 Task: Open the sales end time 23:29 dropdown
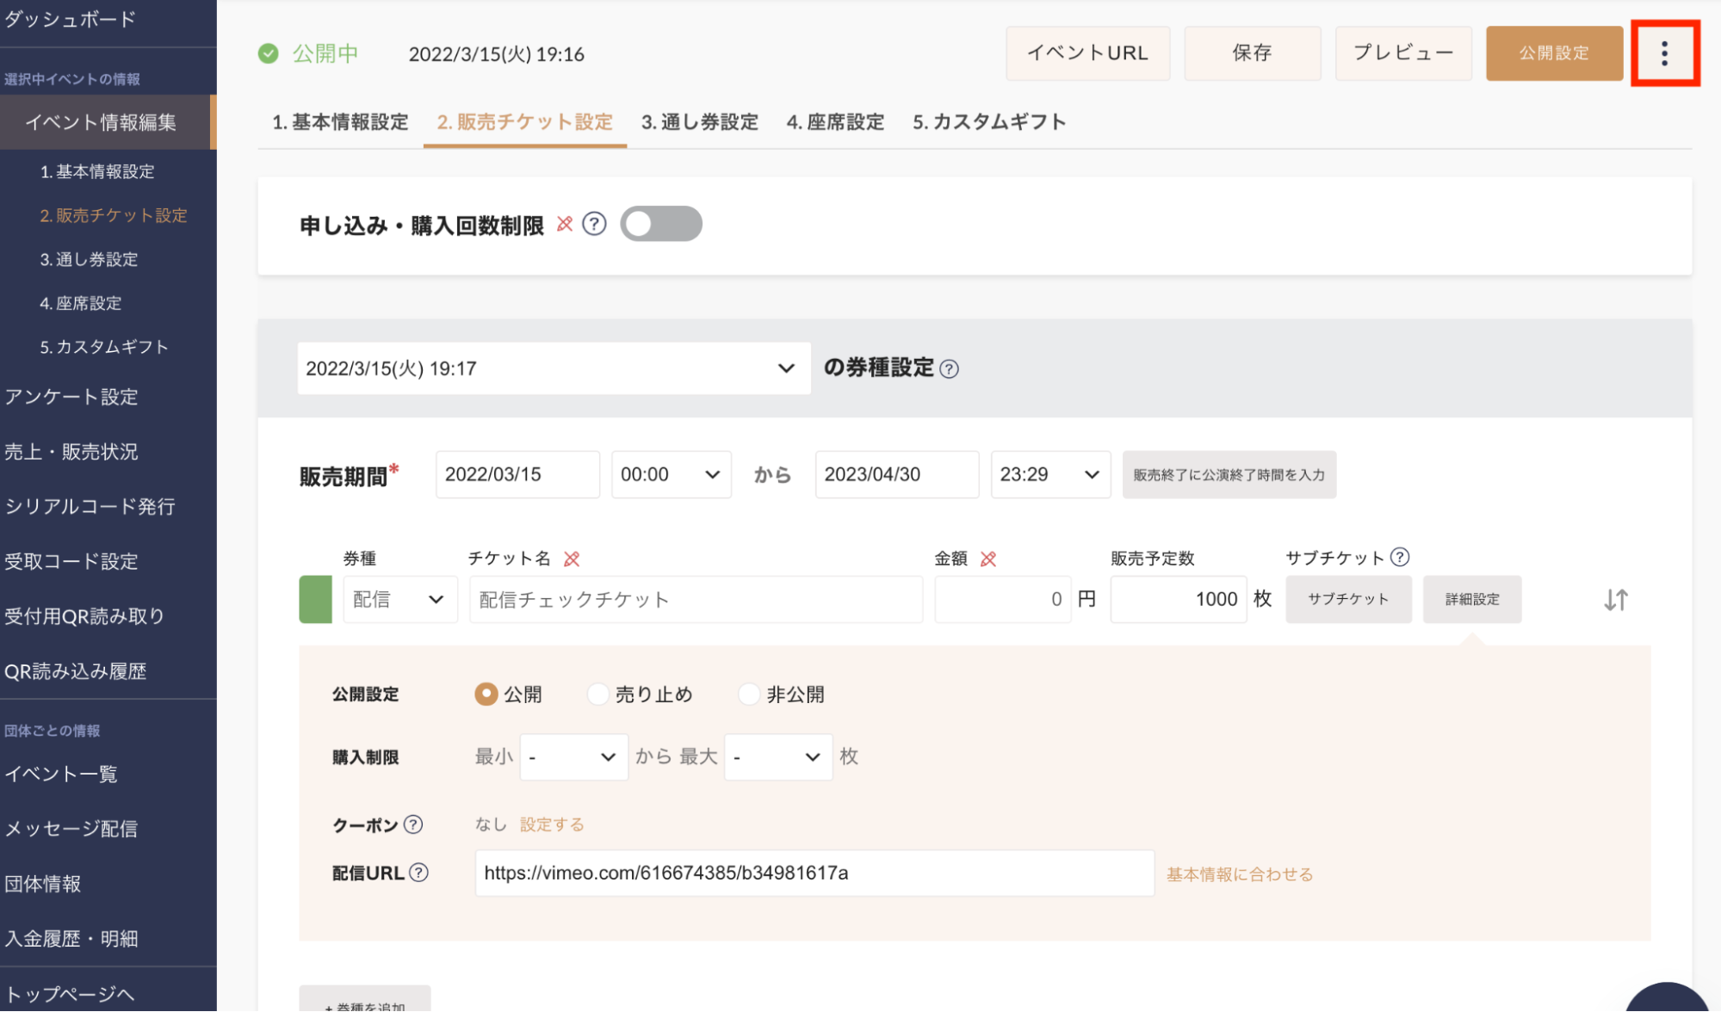[1050, 474]
